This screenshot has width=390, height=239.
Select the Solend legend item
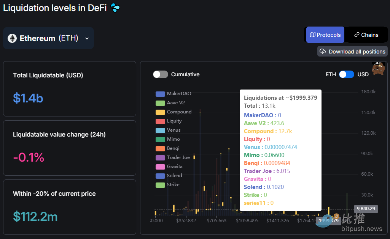(x=174, y=176)
